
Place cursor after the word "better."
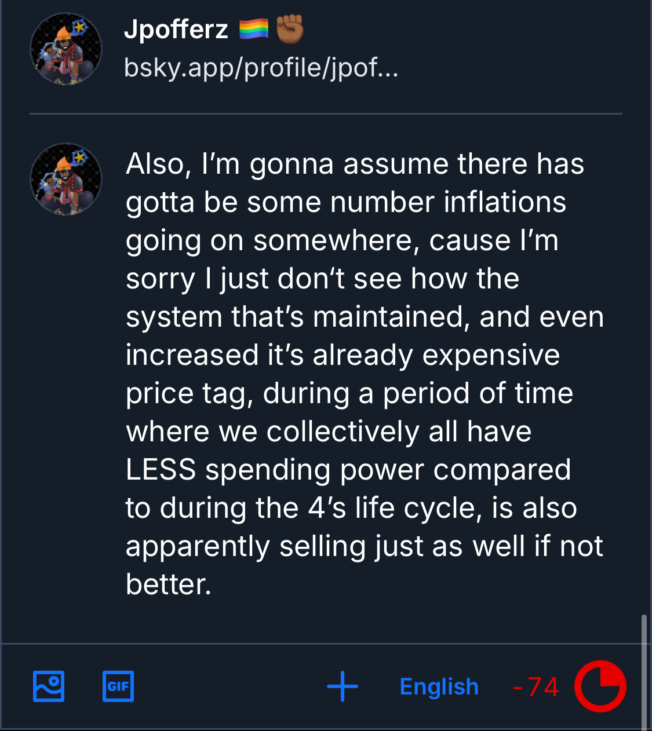pos(212,584)
